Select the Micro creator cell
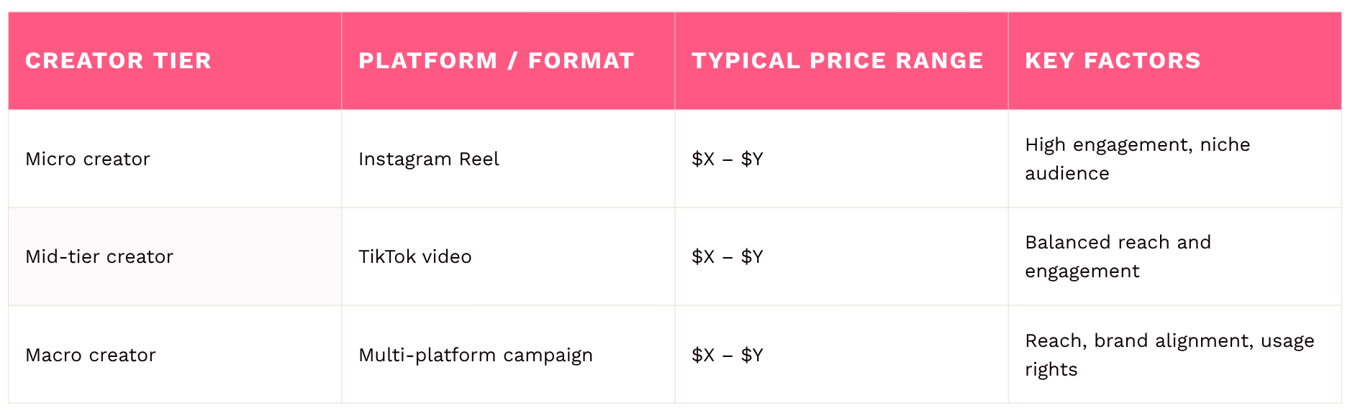This screenshot has height=418, width=1350. pos(88,159)
